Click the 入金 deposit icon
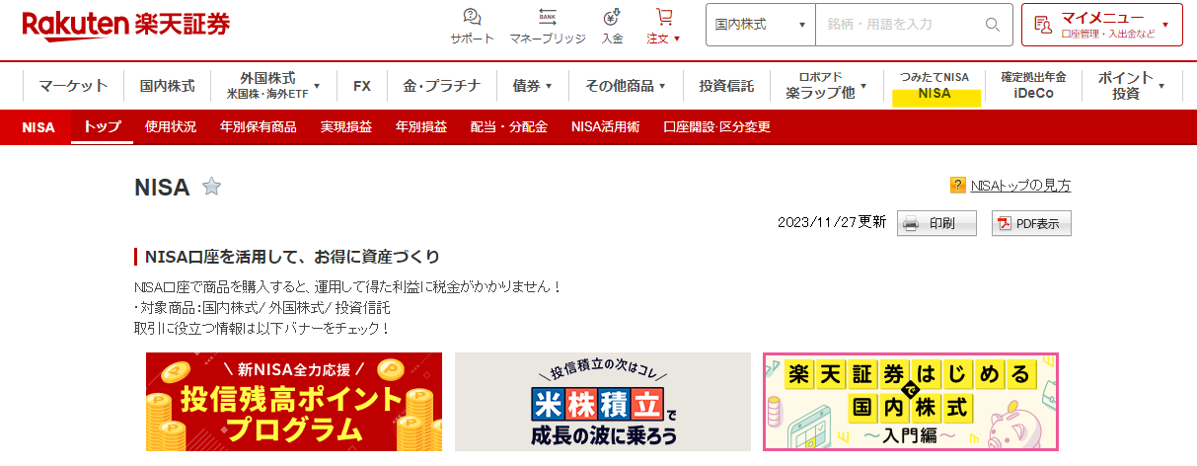The image size is (1197, 466). click(612, 26)
